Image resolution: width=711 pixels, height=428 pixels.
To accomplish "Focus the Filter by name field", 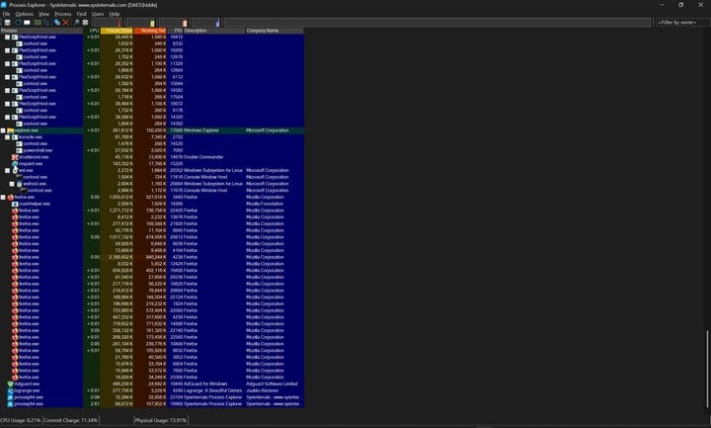I will (x=683, y=22).
